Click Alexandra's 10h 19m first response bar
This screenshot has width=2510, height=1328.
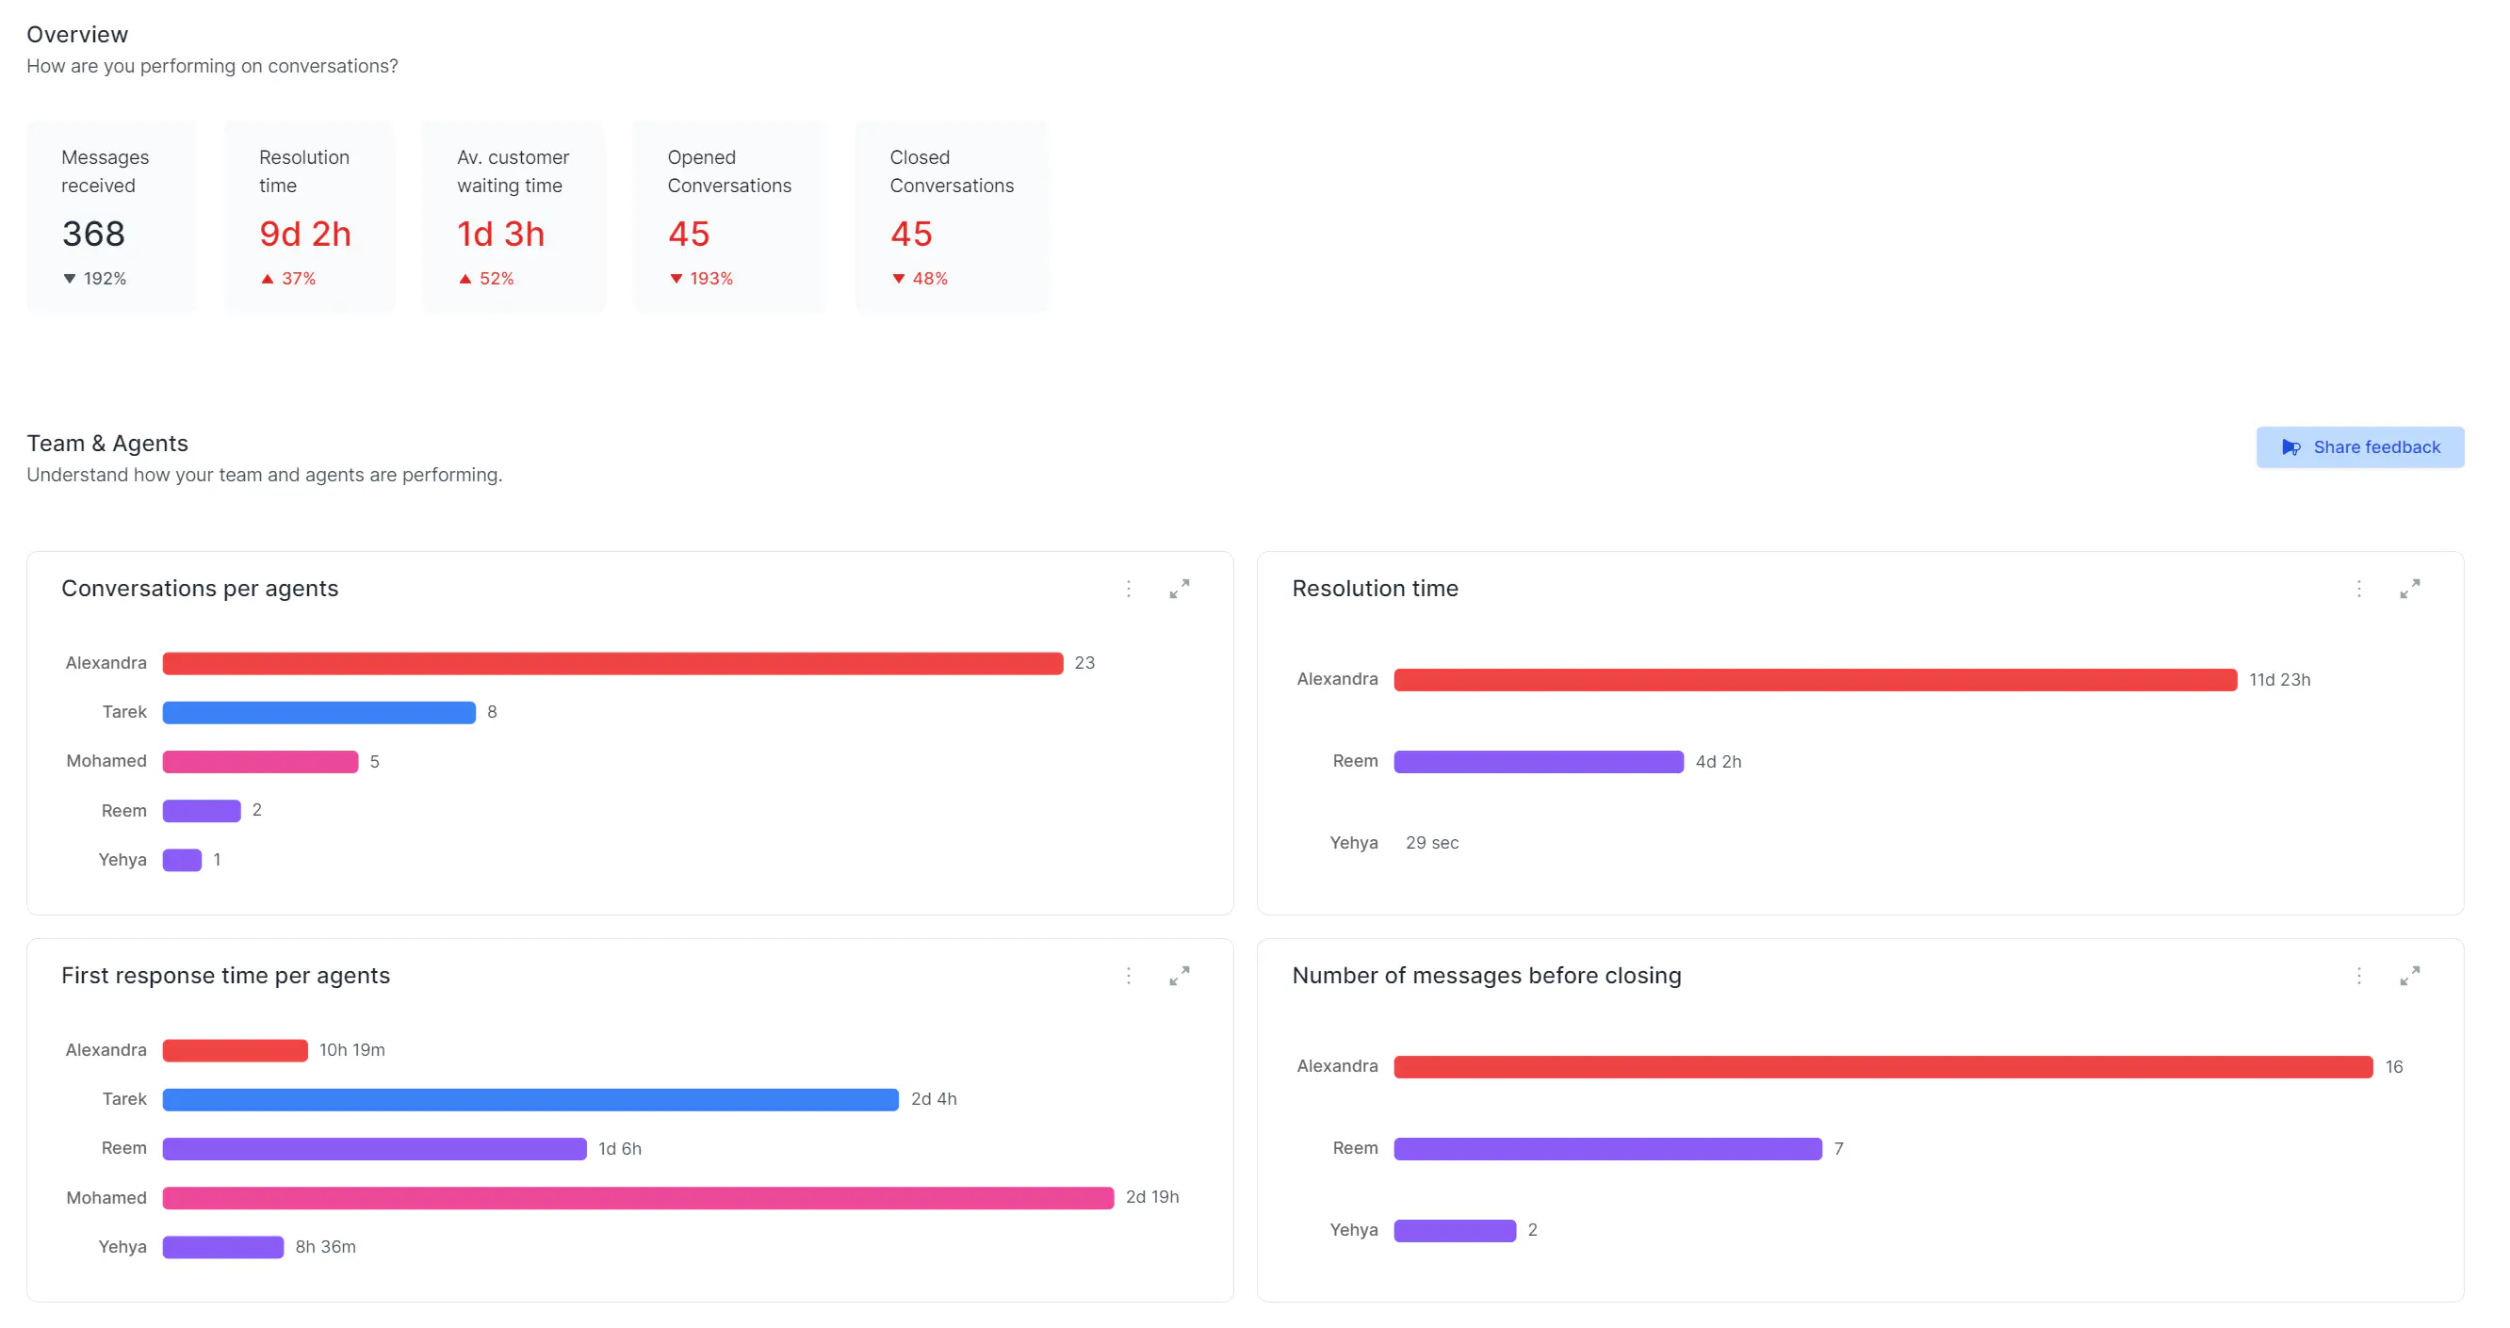pos(235,1050)
